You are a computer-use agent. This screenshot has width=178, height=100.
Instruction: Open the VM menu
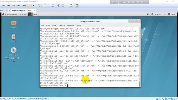[14, 6]
